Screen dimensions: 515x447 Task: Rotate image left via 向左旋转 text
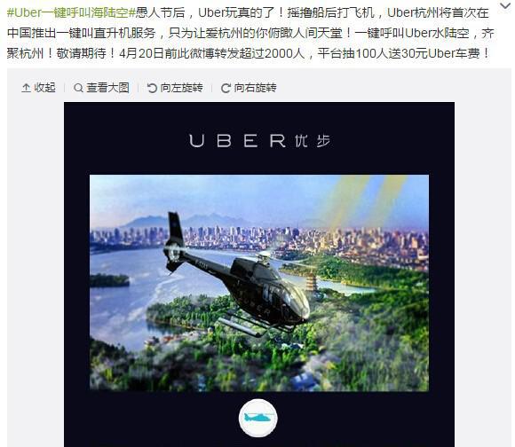(182, 88)
